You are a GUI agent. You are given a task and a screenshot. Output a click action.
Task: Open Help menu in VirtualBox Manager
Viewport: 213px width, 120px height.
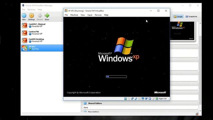pos(40,10)
